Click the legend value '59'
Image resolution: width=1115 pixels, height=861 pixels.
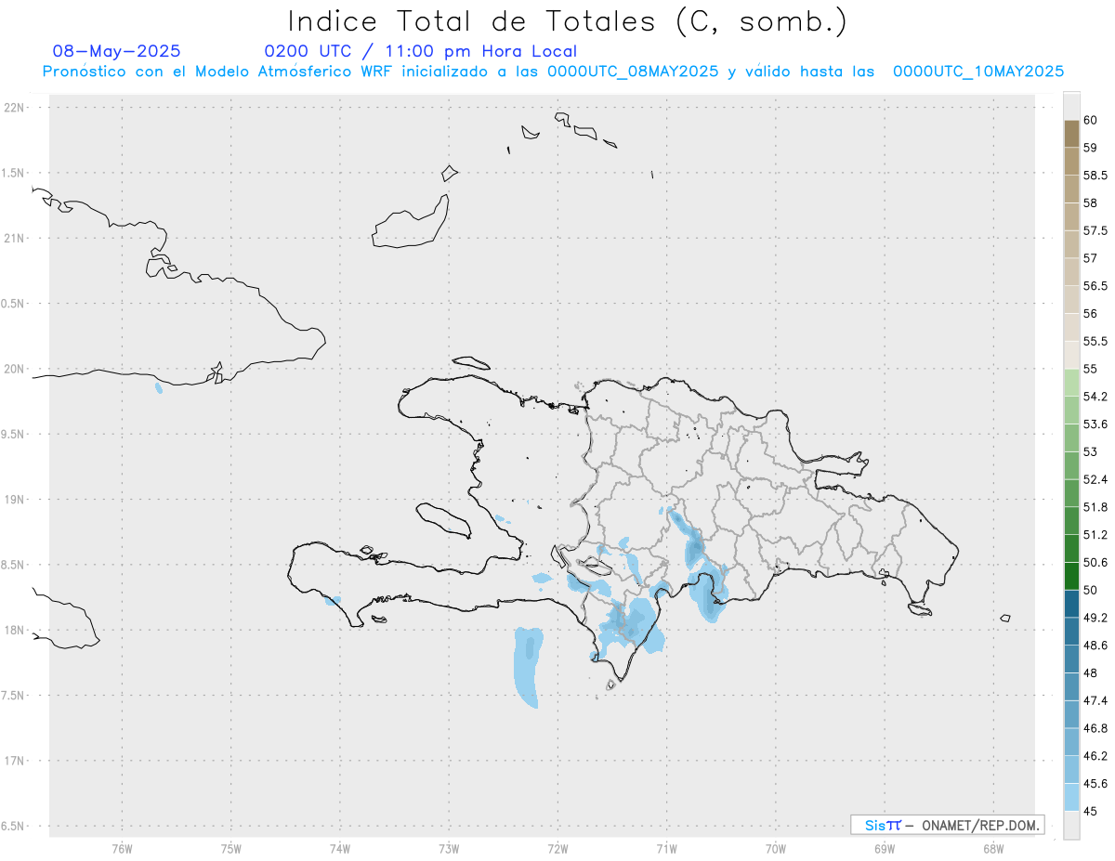(x=1090, y=148)
